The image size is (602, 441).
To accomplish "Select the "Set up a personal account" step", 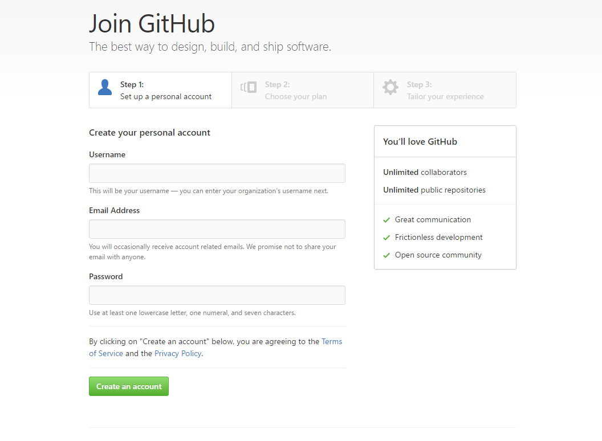I will point(166,96).
